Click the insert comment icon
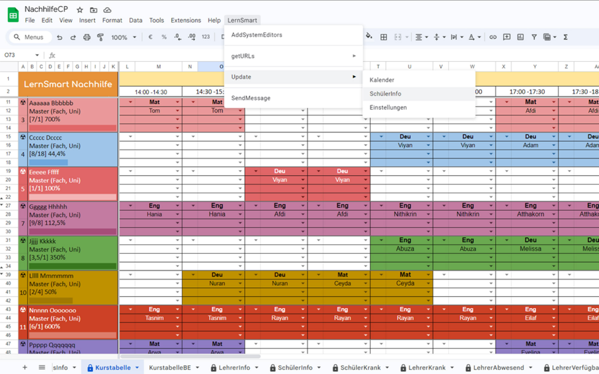599x374 pixels. [x=507, y=37]
